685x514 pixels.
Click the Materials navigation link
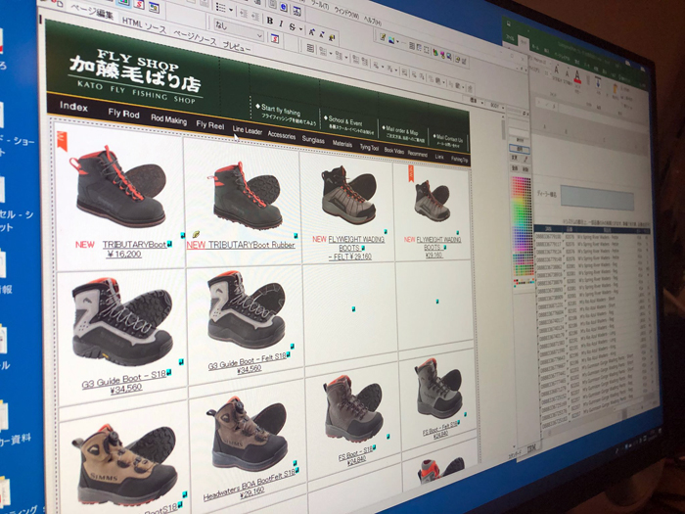click(342, 144)
